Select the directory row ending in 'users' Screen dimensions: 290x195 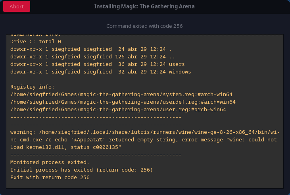click(x=98, y=64)
